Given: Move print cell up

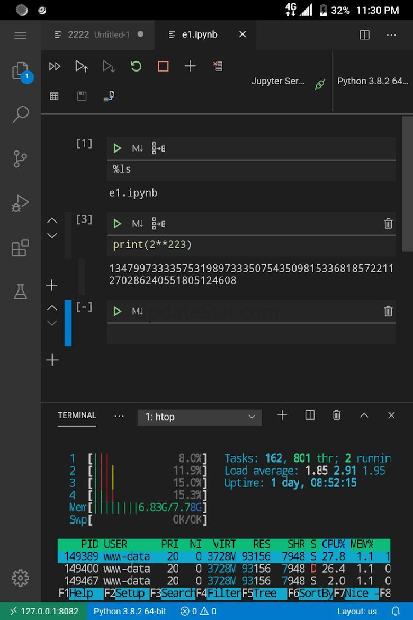Looking at the screenshot, I should coord(52,220).
